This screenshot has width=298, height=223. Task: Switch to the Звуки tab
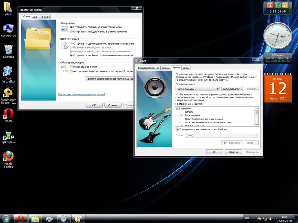pyautogui.click(x=176, y=68)
